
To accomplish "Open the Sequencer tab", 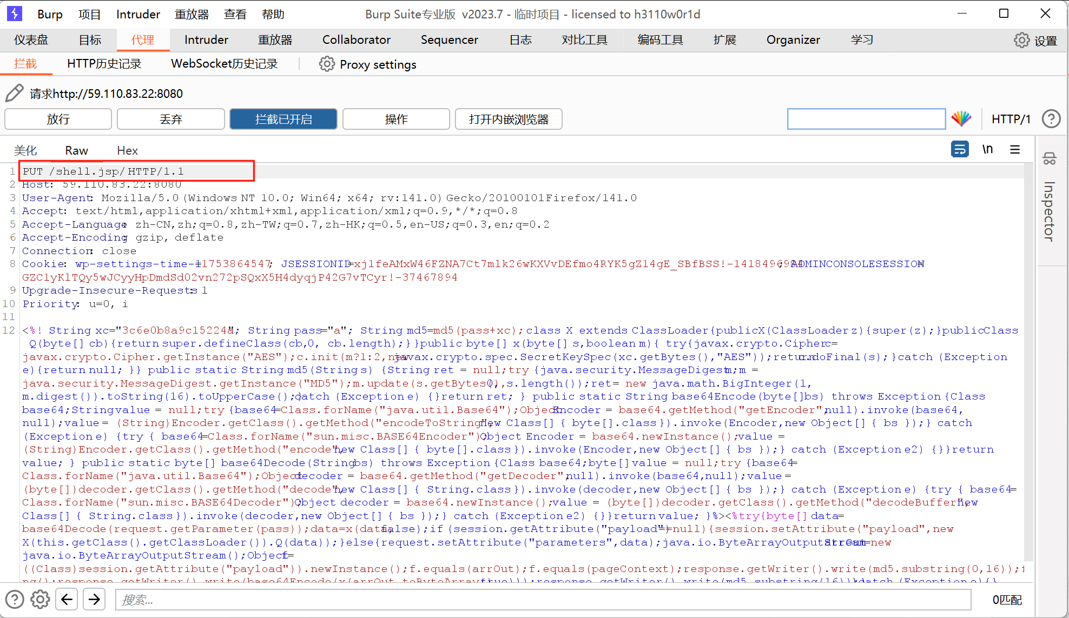I will click(x=449, y=40).
